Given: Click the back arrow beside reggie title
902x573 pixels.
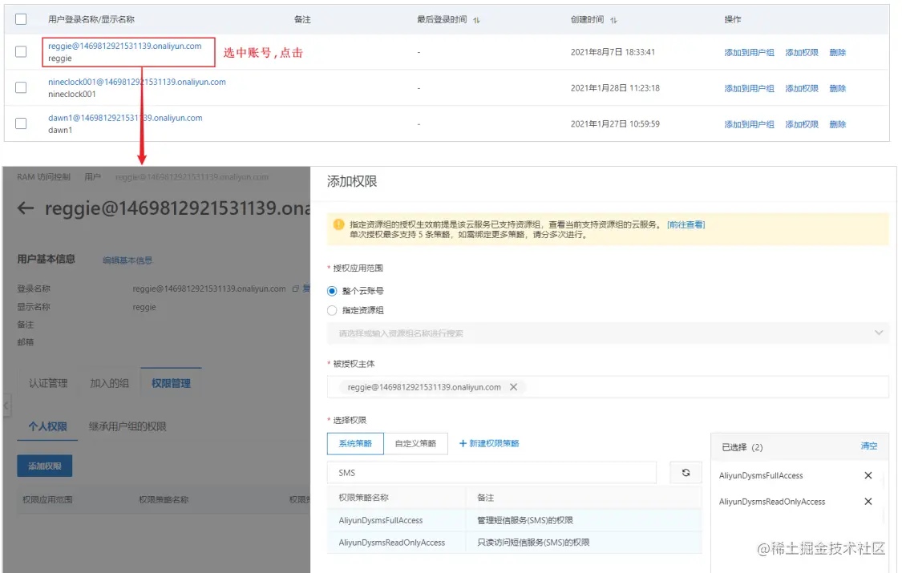Looking at the screenshot, I should 26,208.
